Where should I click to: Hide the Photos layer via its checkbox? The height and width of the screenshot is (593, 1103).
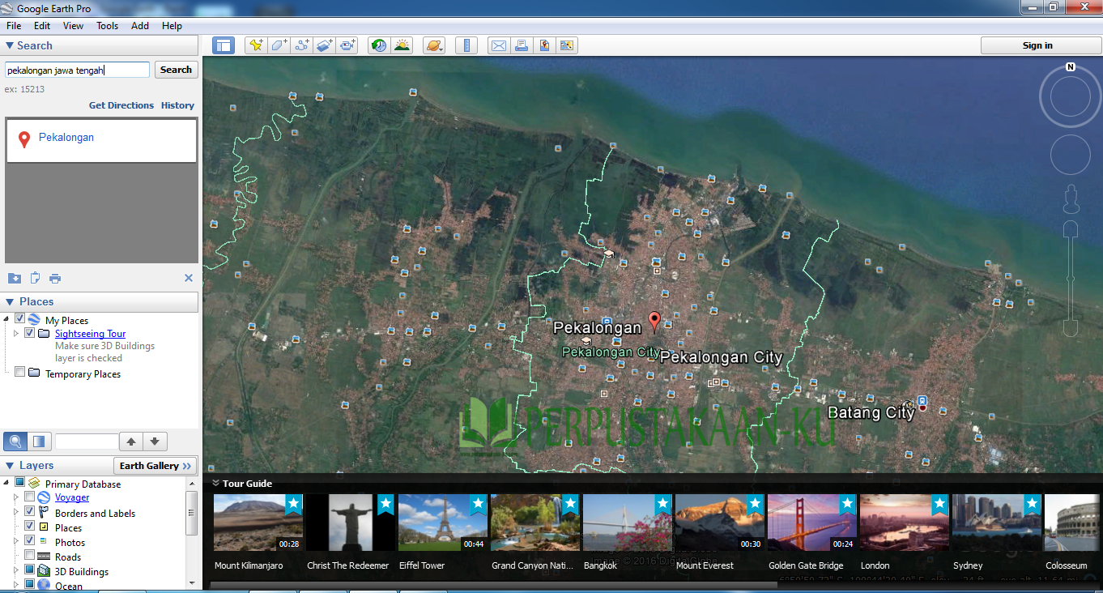(30, 541)
